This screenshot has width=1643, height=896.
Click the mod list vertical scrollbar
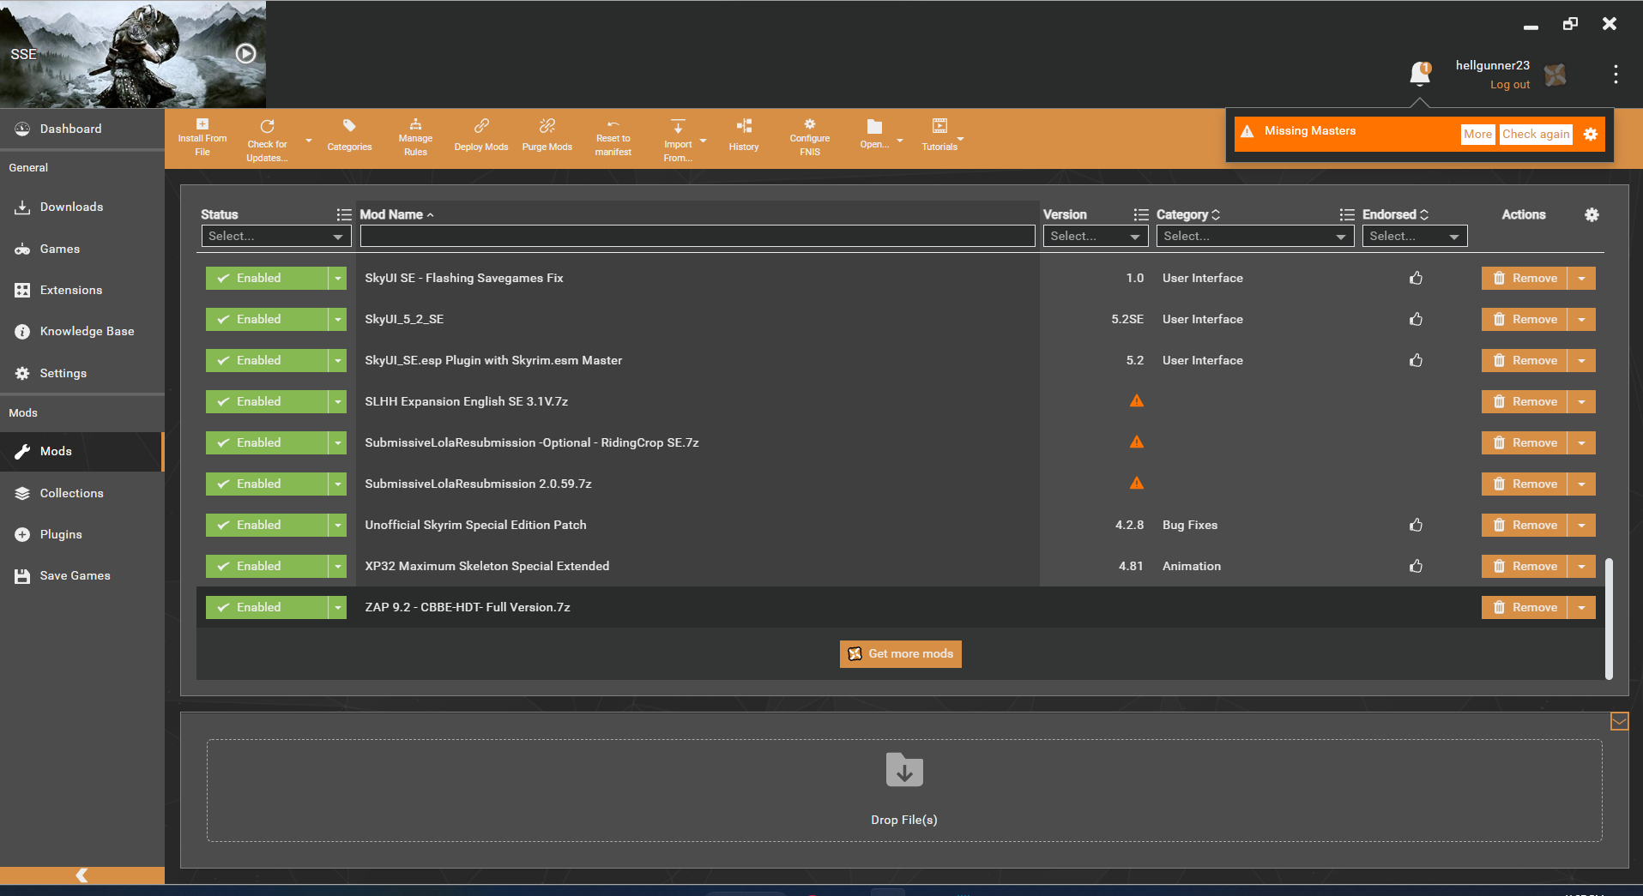pyautogui.click(x=1609, y=617)
